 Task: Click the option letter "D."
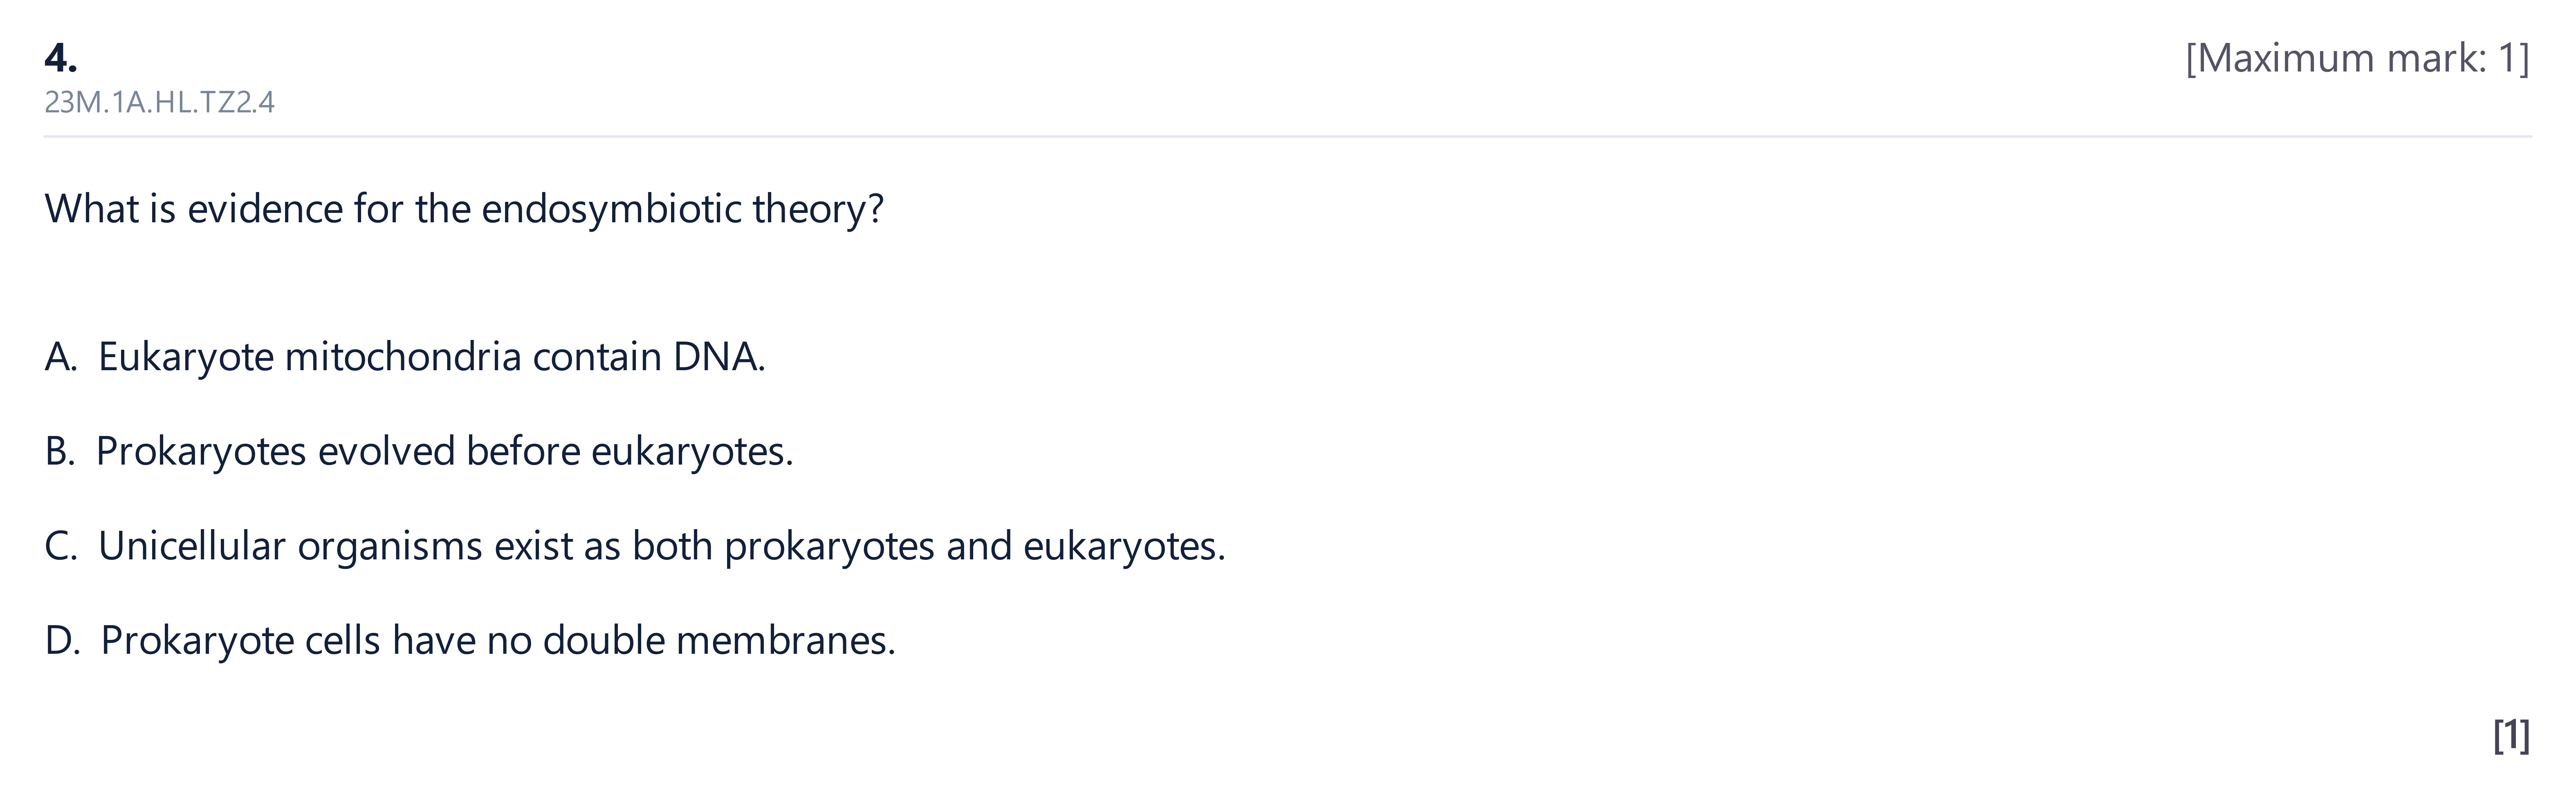pos(62,640)
